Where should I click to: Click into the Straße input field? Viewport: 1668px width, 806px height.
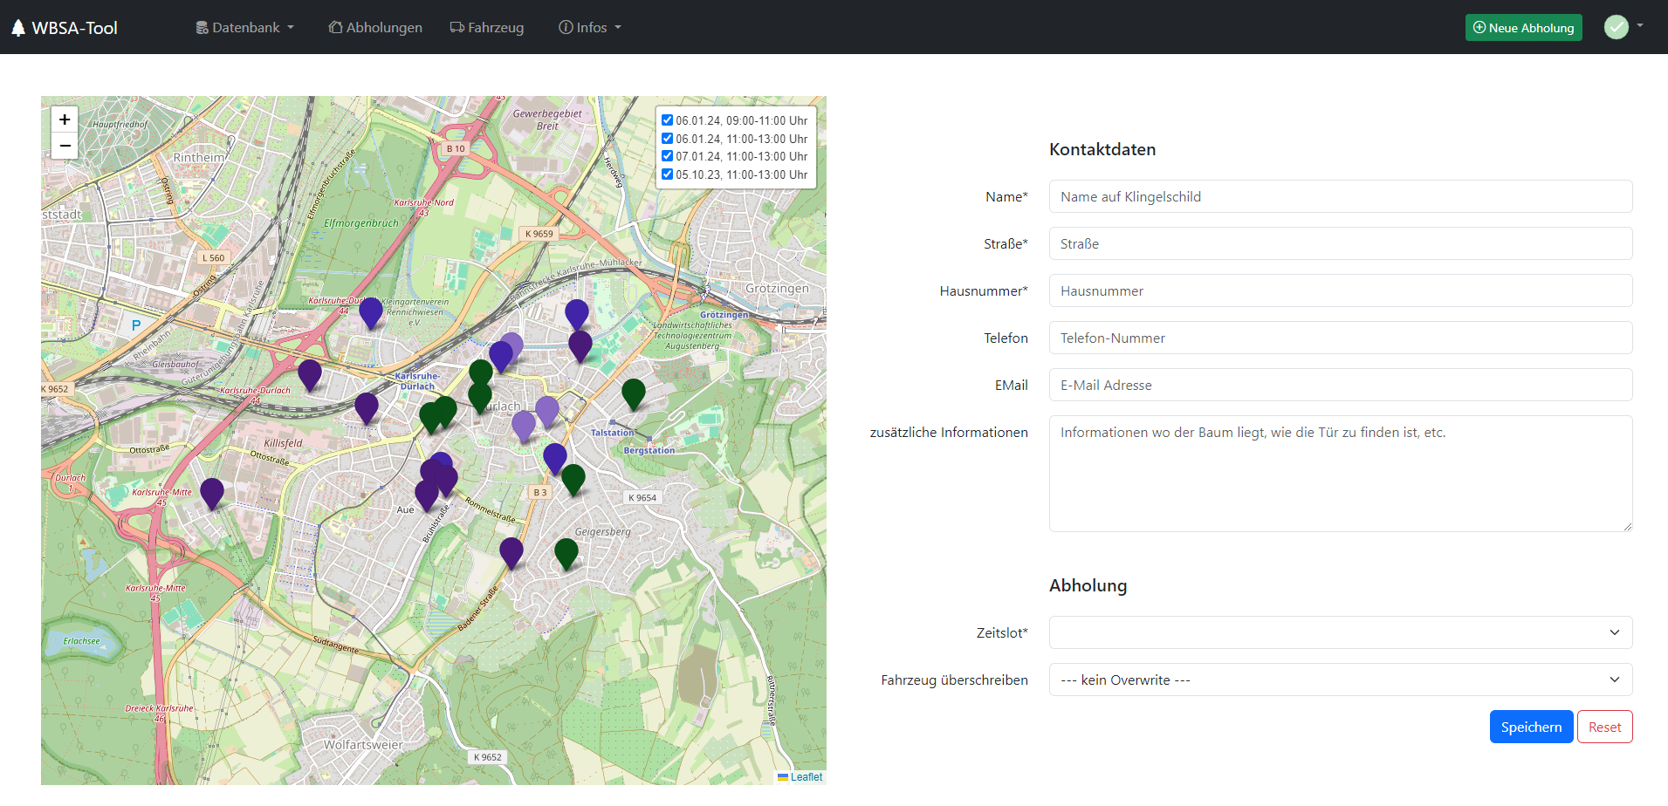point(1341,243)
